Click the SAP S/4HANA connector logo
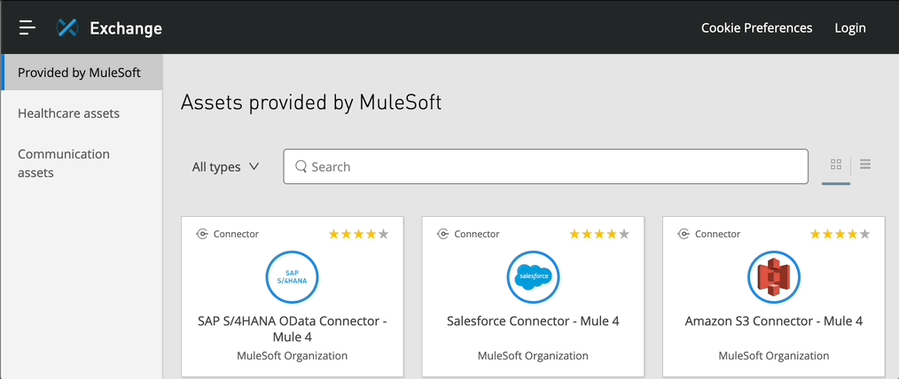The width and height of the screenshot is (899, 379). coord(292,277)
